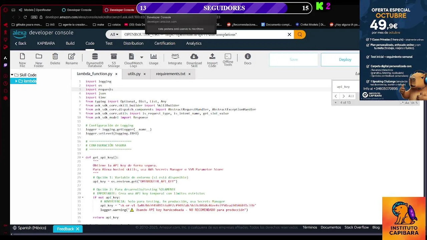The height and width of the screenshot is (240, 427).
Task: Open the Certification tab
Action: click(x=165, y=43)
